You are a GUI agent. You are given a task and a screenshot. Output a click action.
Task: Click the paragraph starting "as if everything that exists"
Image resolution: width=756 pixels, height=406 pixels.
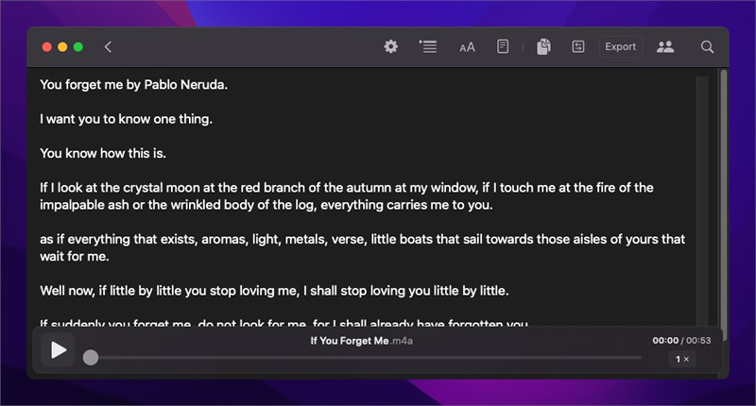click(363, 247)
